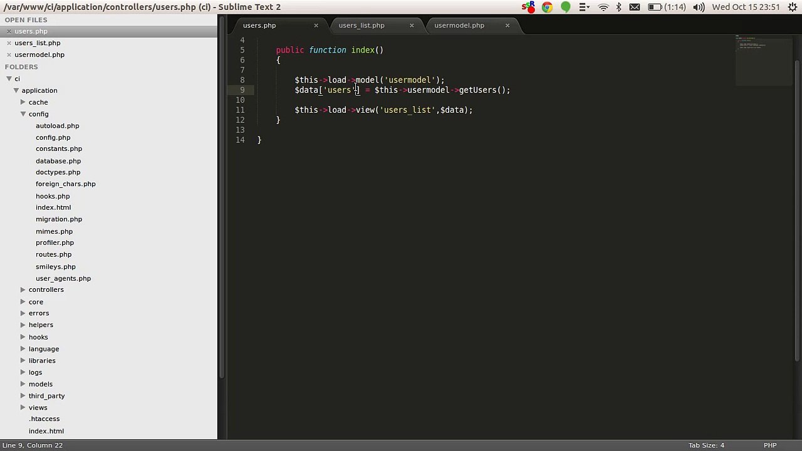The image size is (802, 451).
Task: Click line number 5 in gutter
Action: (x=242, y=50)
